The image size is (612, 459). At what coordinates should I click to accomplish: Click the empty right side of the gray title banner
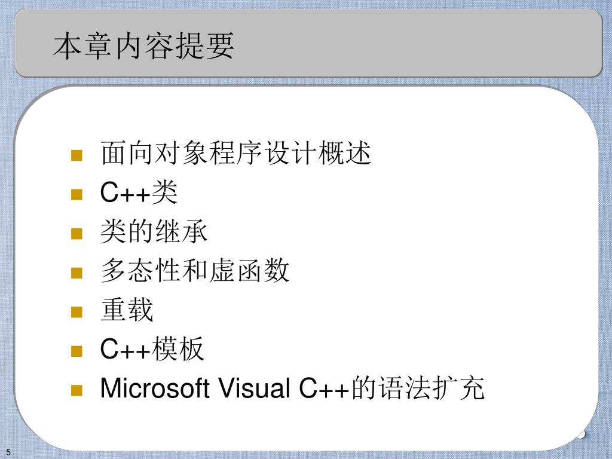coord(429,44)
